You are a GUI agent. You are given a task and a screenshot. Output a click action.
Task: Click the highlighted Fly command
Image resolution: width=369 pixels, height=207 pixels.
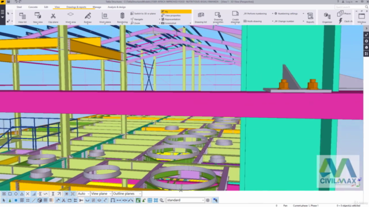[x=176, y=11]
